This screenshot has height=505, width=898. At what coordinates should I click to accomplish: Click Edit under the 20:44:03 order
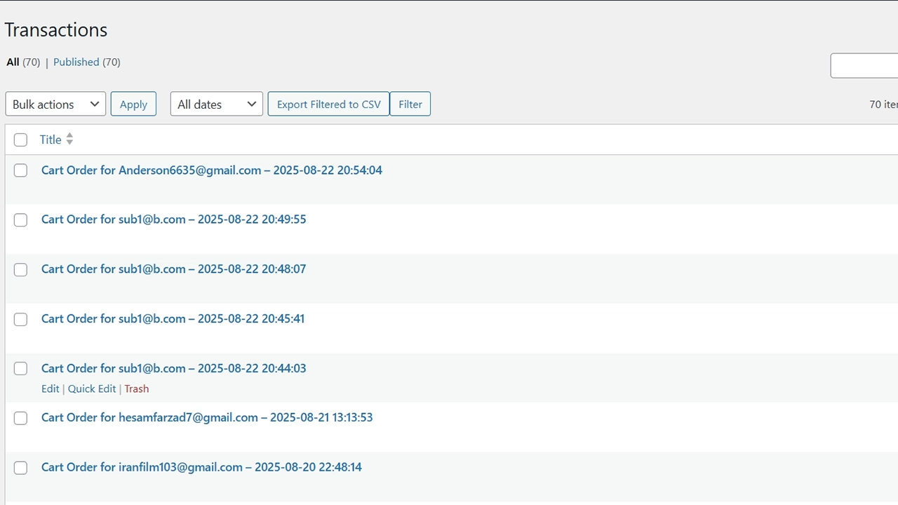[x=50, y=389]
